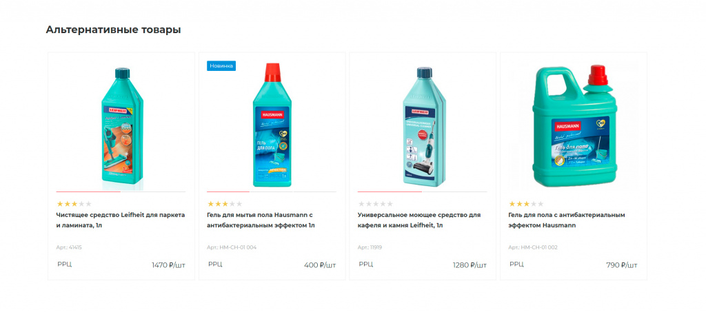The height and width of the screenshot is (312, 706).
Task: Click article number HM-CH-01 004
Action: (232, 247)
